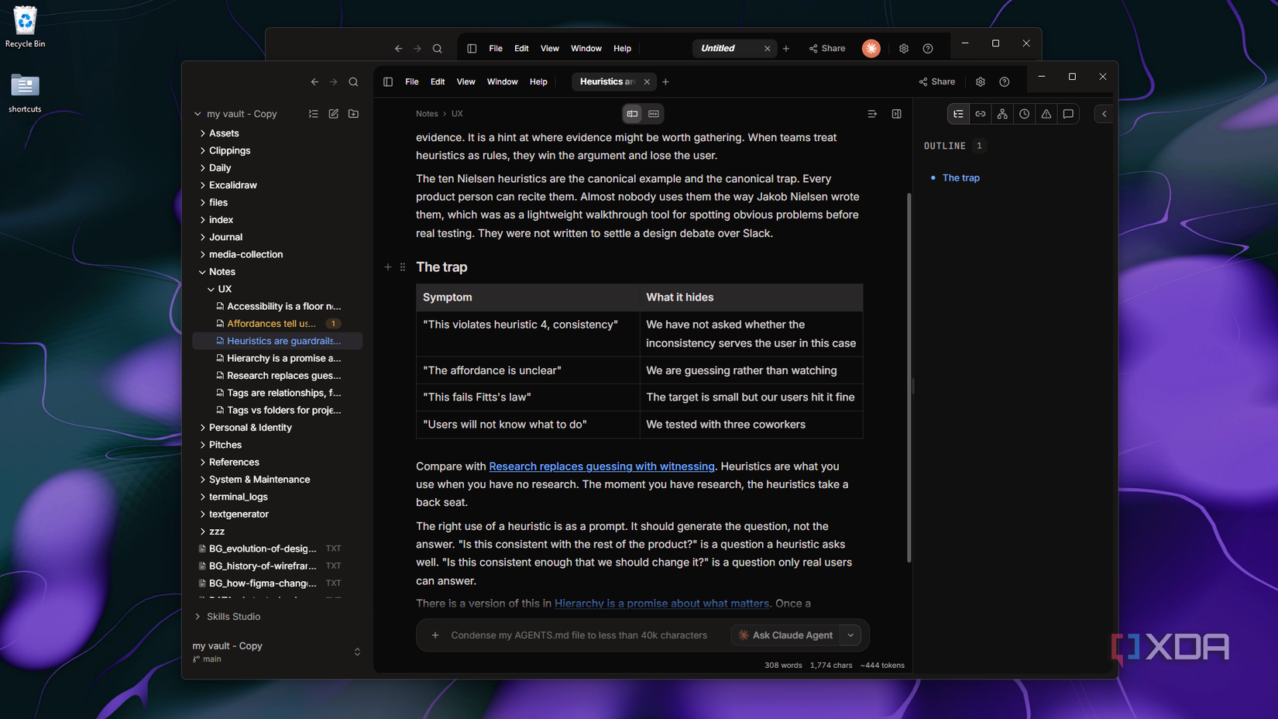Screen dimensions: 1278x719
Task: Switch to reading view toggle
Action: 633,114
